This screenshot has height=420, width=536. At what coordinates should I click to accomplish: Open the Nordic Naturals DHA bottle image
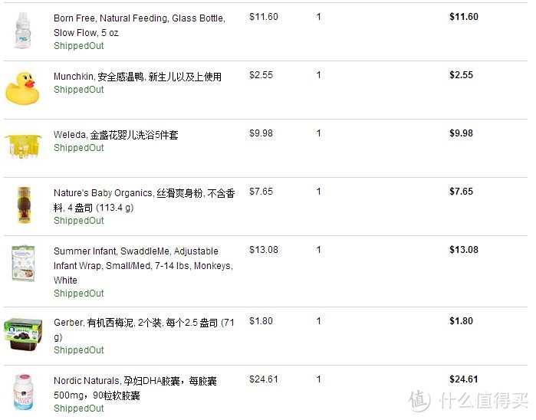(22, 392)
